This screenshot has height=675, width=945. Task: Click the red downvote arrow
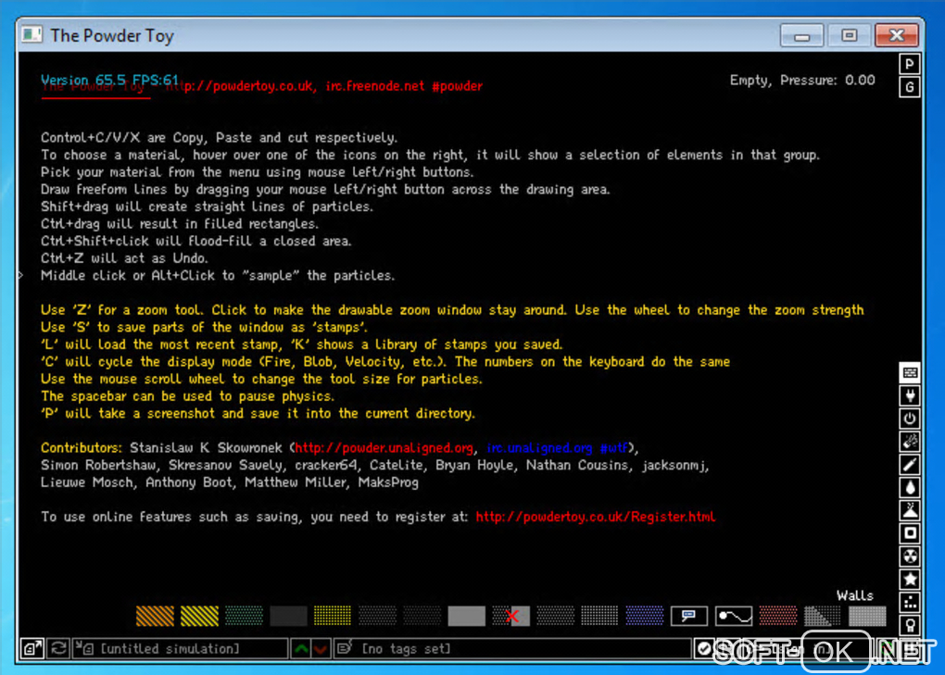pos(320,648)
